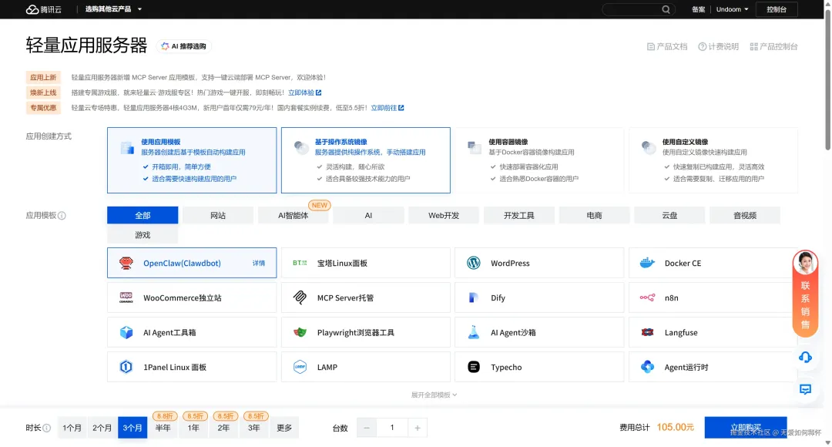This screenshot has width=832, height=447.
Task: Choose 1年 as the purchase duration
Action: pos(193,428)
